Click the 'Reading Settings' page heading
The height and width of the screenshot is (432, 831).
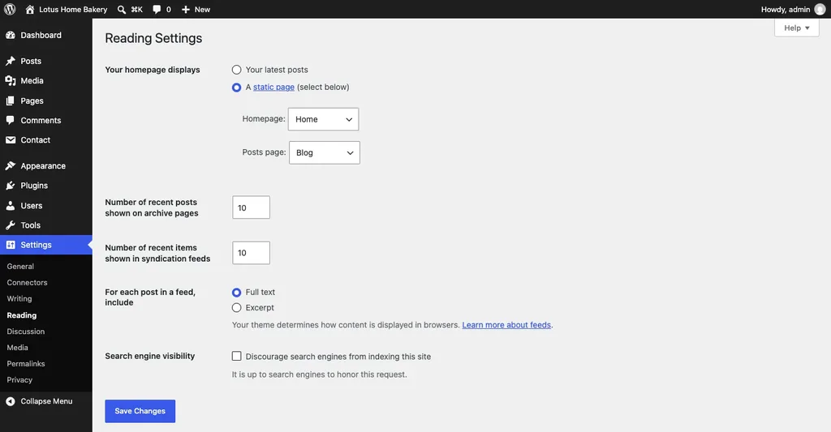[153, 38]
